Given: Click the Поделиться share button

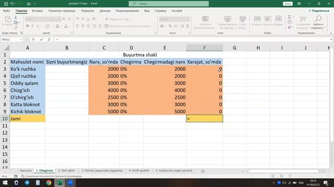Looking at the screenshot, I should [x=319, y=10].
